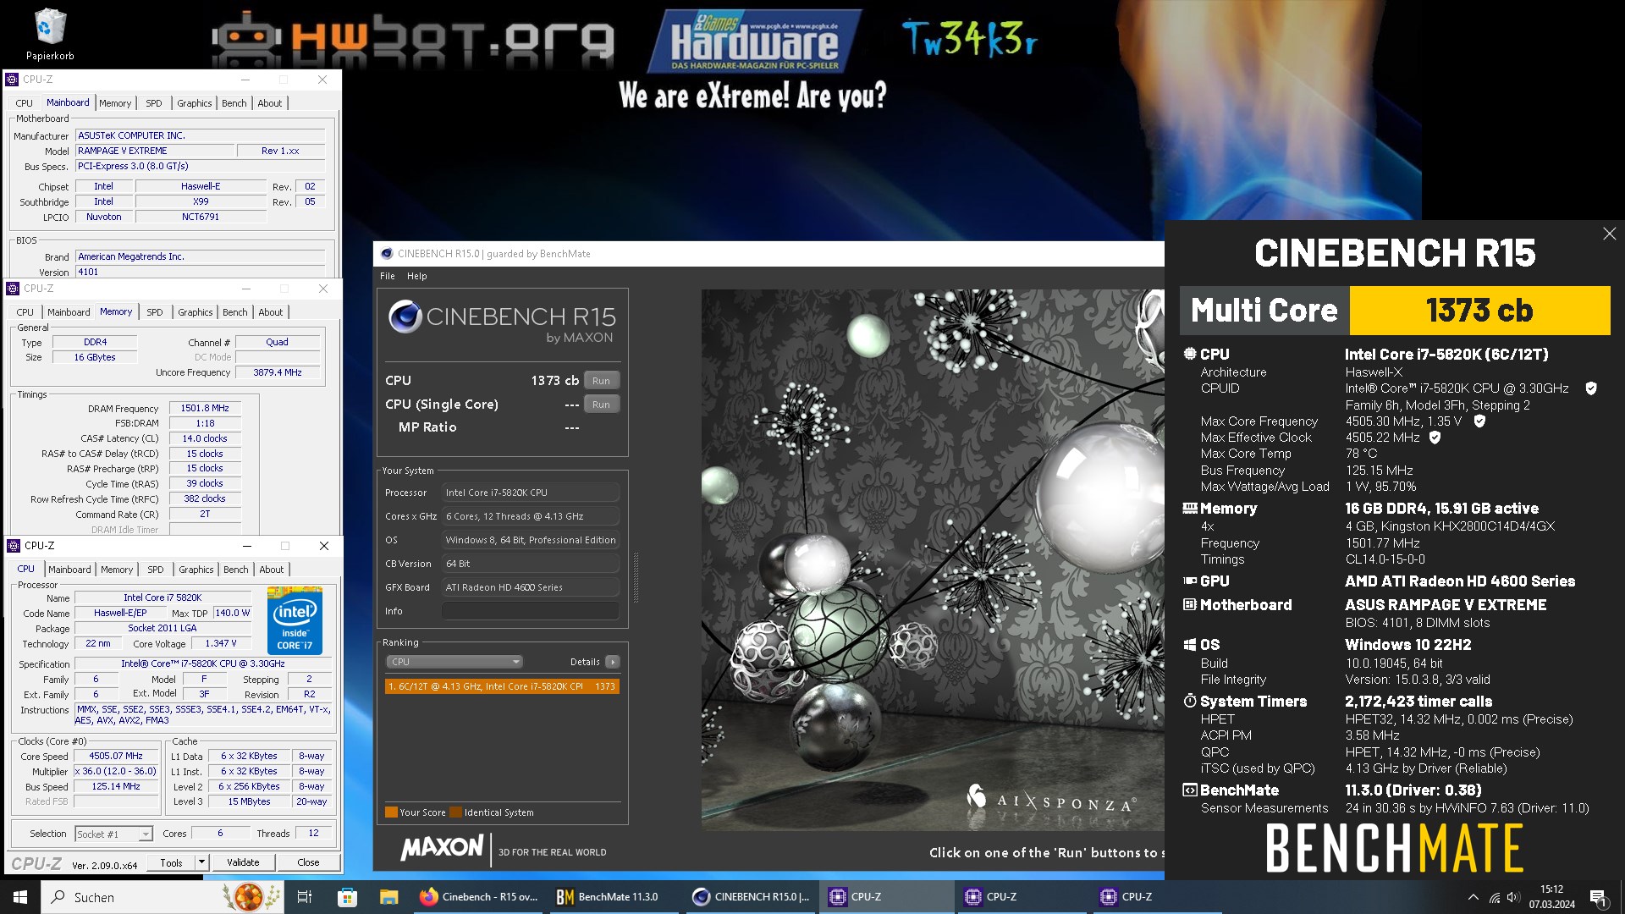Click the taskbar search magnifier icon
This screenshot has height=914, width=1625.
58,897
